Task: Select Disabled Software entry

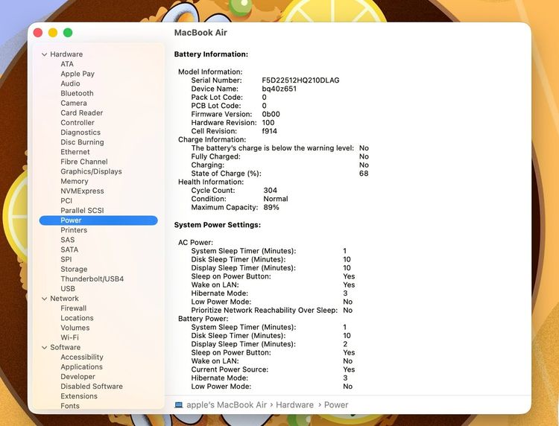Action: point(92,387)
